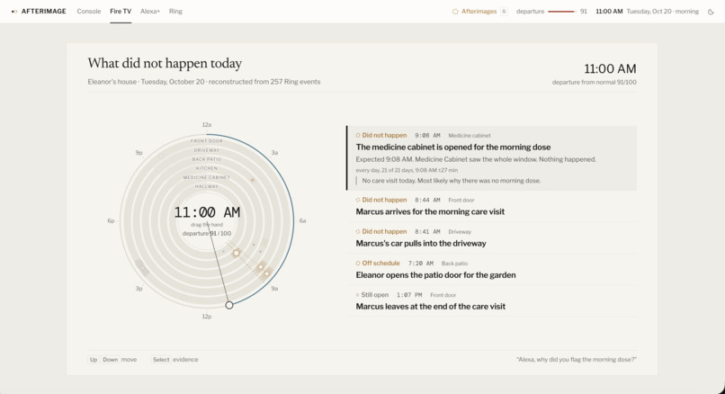Click 'Tuesday, Oct 20 · morning' in header

coord(663,12)
